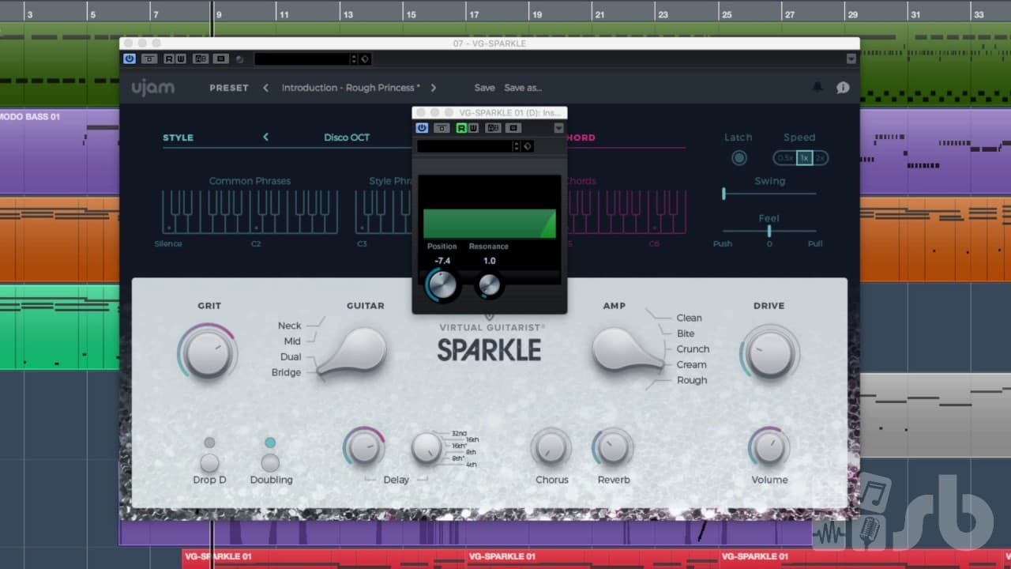Click the Chorus knob

click(551, 448)
